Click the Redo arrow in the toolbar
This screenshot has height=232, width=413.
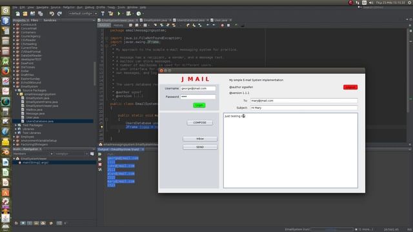pos(59,14)
